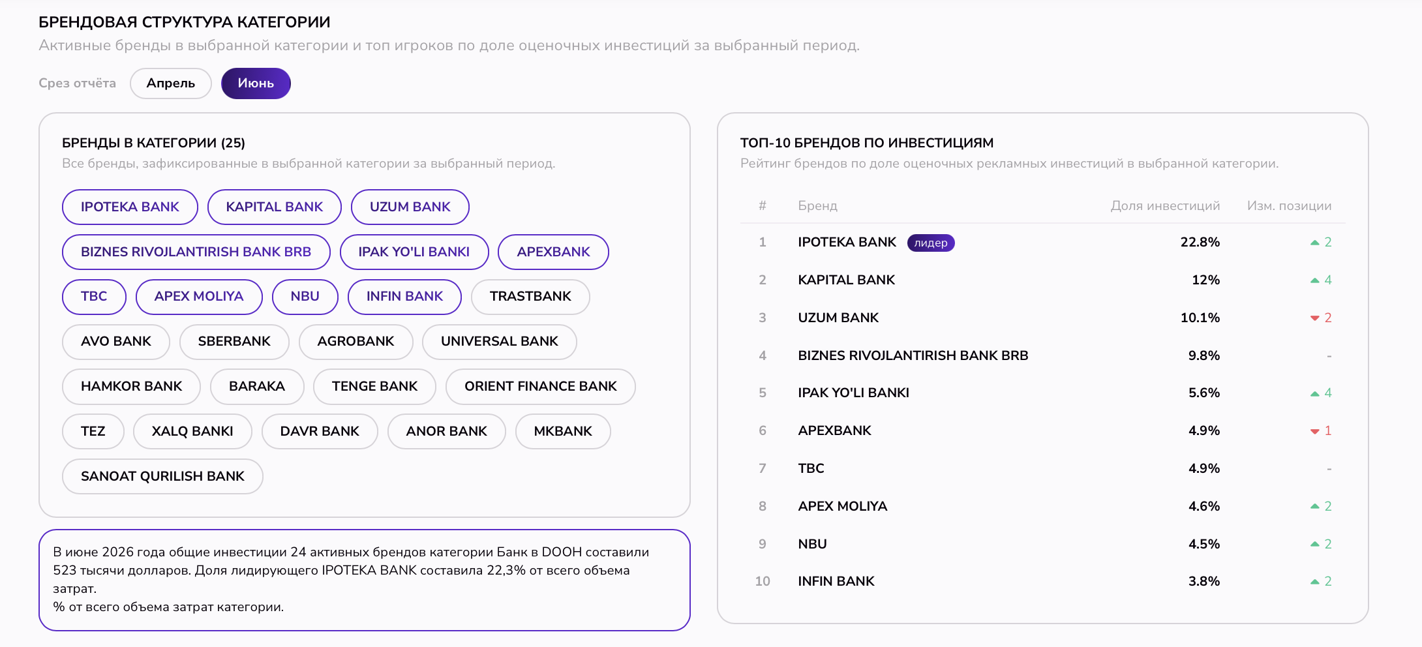1422x647 pixels.
Task: Switch report slice to Апрель
Action: pos(170,83)
